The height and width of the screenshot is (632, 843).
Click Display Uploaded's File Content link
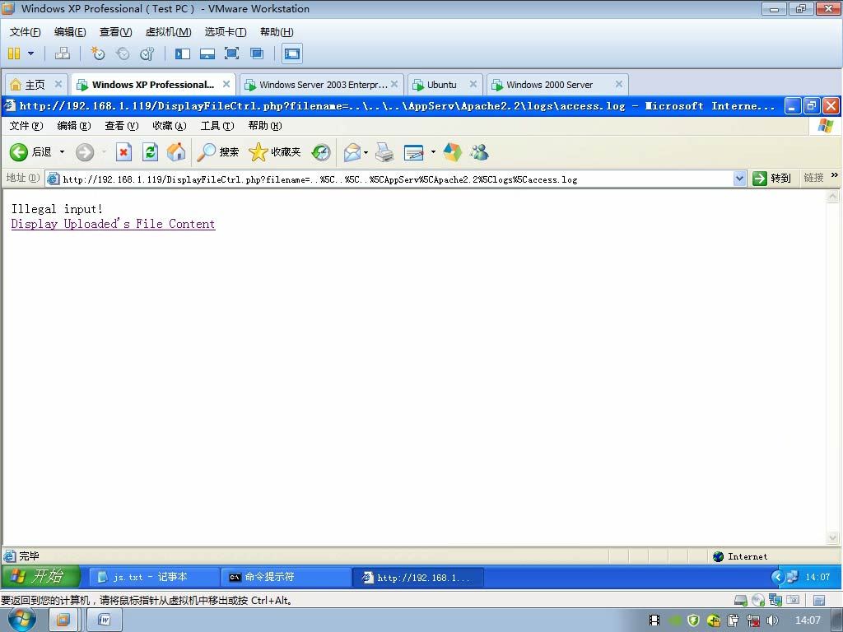[x=113, y=224]
